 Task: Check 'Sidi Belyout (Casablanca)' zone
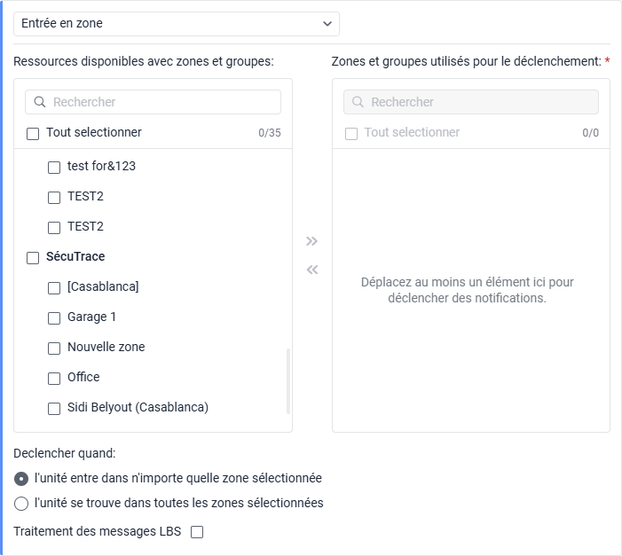pyautogui.click(x=54, y=408)
